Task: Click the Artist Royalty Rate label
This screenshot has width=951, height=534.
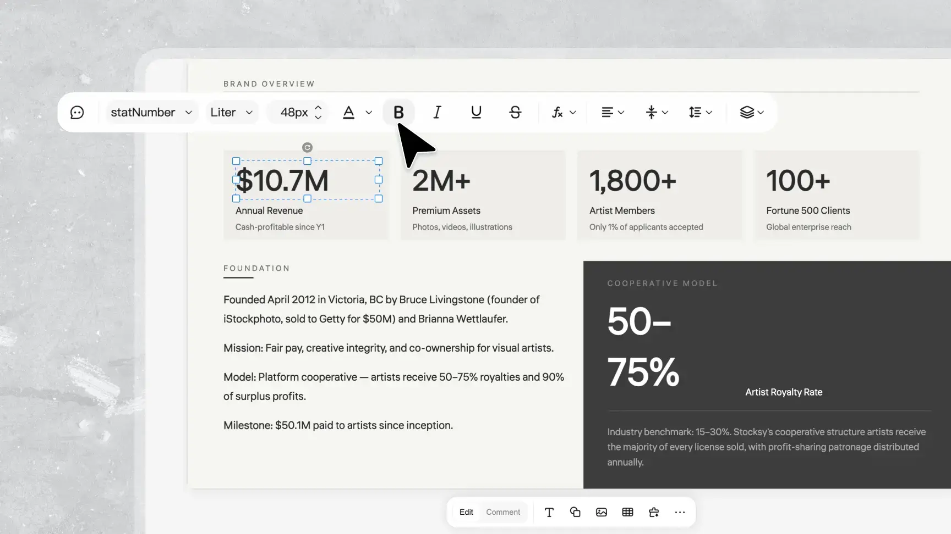Action: tap(784, 392)
